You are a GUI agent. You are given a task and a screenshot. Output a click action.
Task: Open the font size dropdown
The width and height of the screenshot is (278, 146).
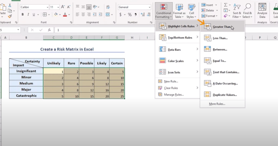tap(58, 7)
